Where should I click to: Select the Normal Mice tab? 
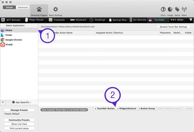point(118,20)
